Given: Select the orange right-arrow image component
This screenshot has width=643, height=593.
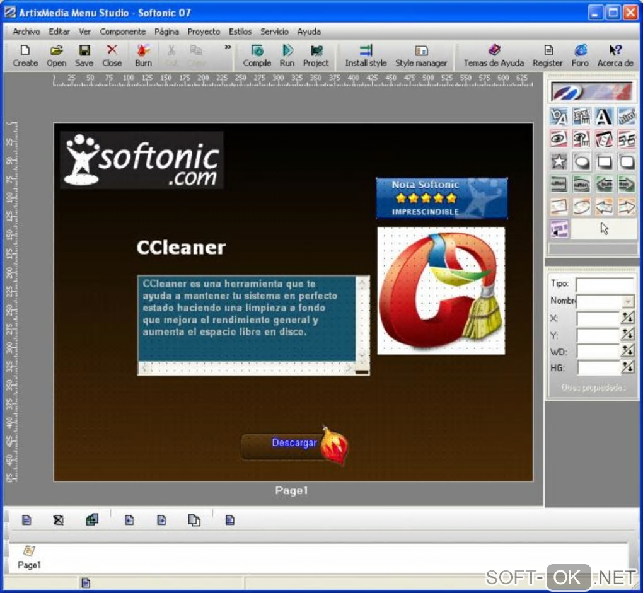Looking at the screenshot, I should (626, 206).
